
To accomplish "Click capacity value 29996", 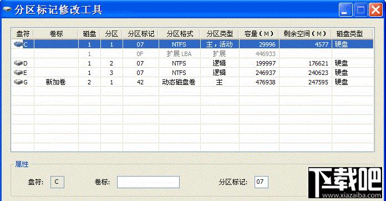I will click(x=267, y=44).
